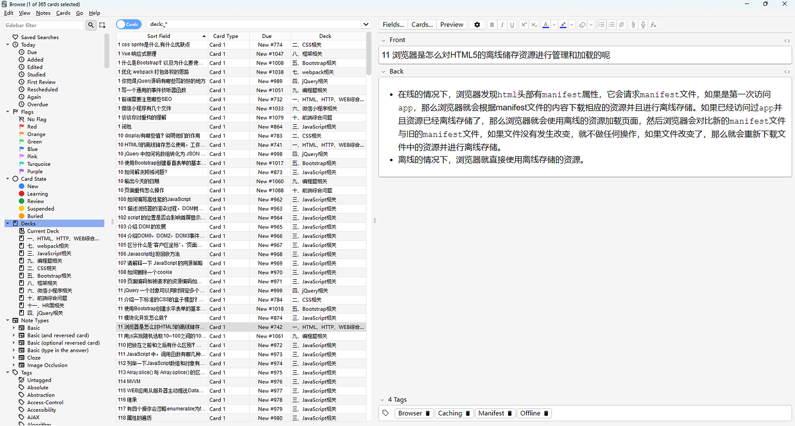Open the equations fx menu icon
The height and width of the screenshot is (426, 795).
(x=653, y=25)
